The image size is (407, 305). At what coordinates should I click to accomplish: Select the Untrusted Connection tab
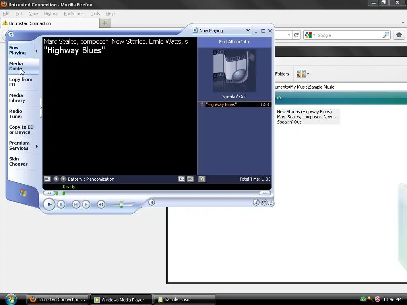[50, 23]
